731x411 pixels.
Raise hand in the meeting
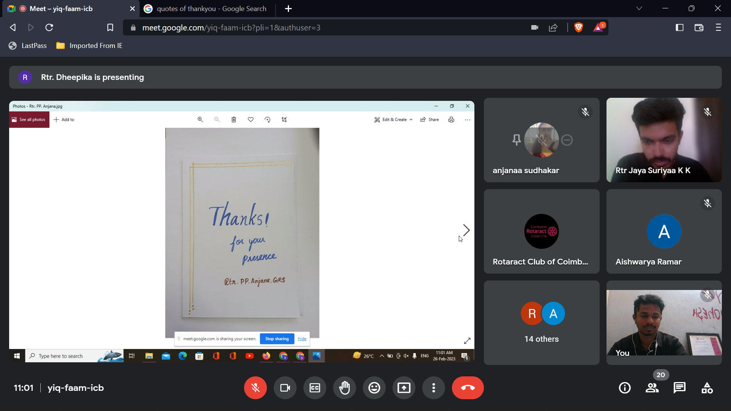[x=345, y=388]
